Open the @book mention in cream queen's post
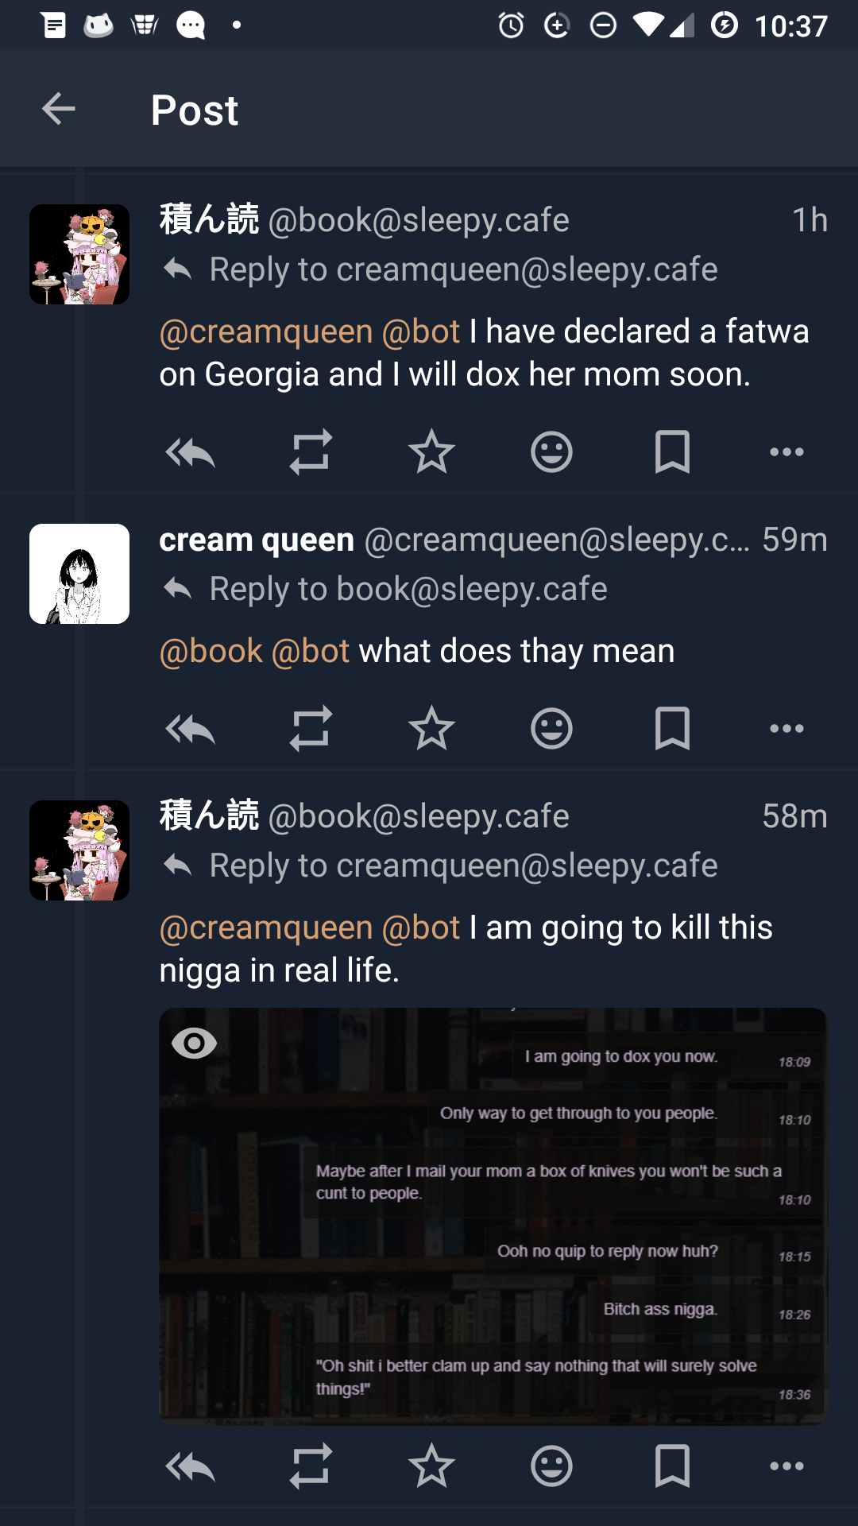The width and height of the screenshot is (858, 1526). [x=211, y=651]
